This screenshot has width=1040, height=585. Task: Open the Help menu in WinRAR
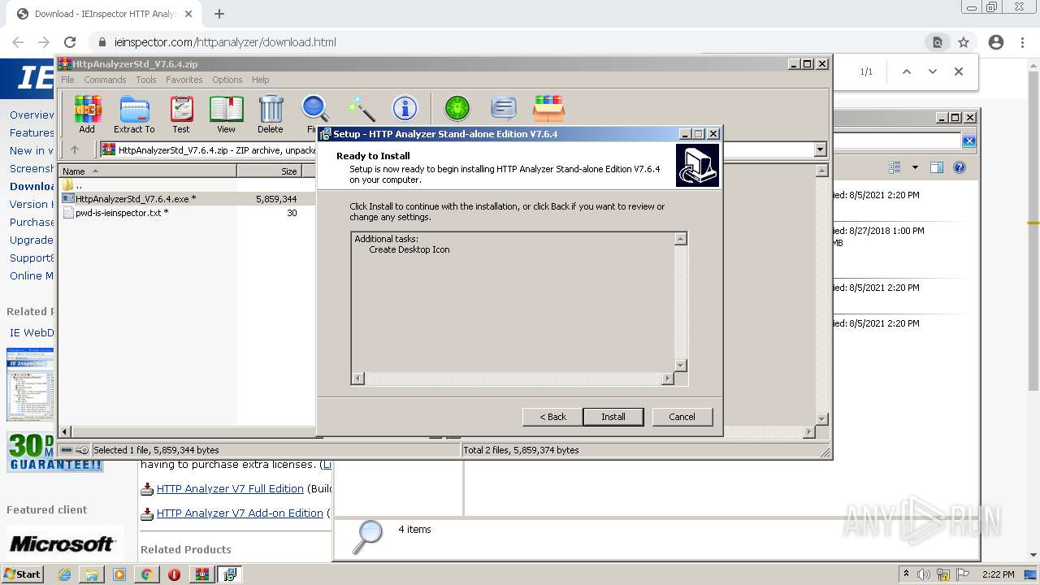tap(260, 80)
